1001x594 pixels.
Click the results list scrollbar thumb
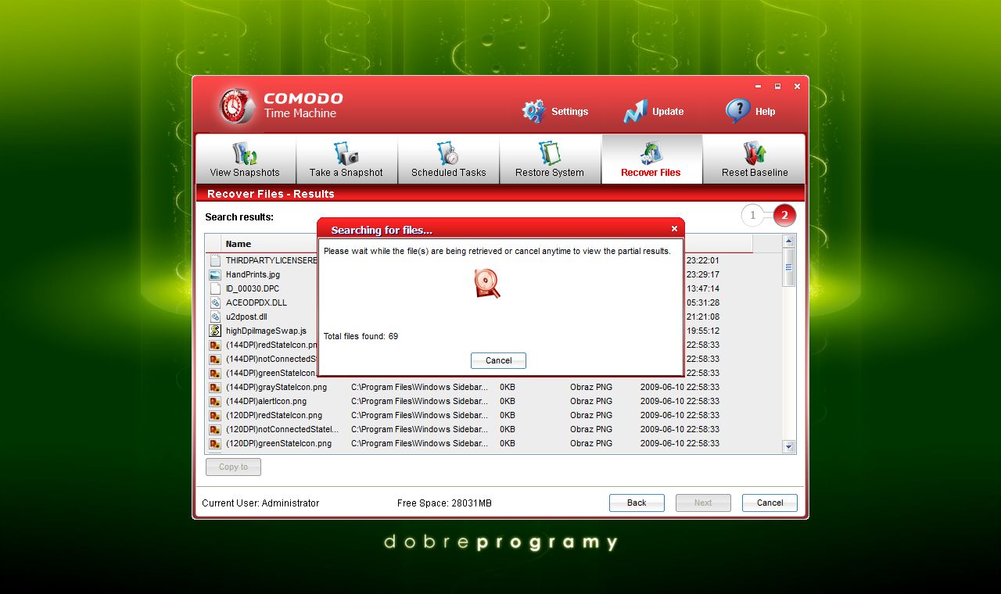click(x=789, y=267)
